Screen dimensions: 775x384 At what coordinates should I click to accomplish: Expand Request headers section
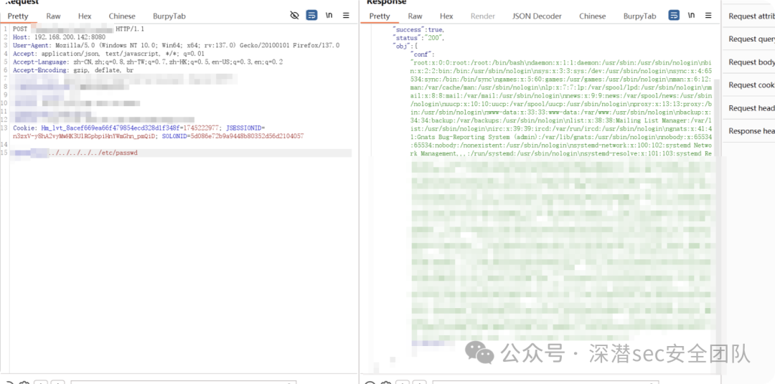(748, 108)
